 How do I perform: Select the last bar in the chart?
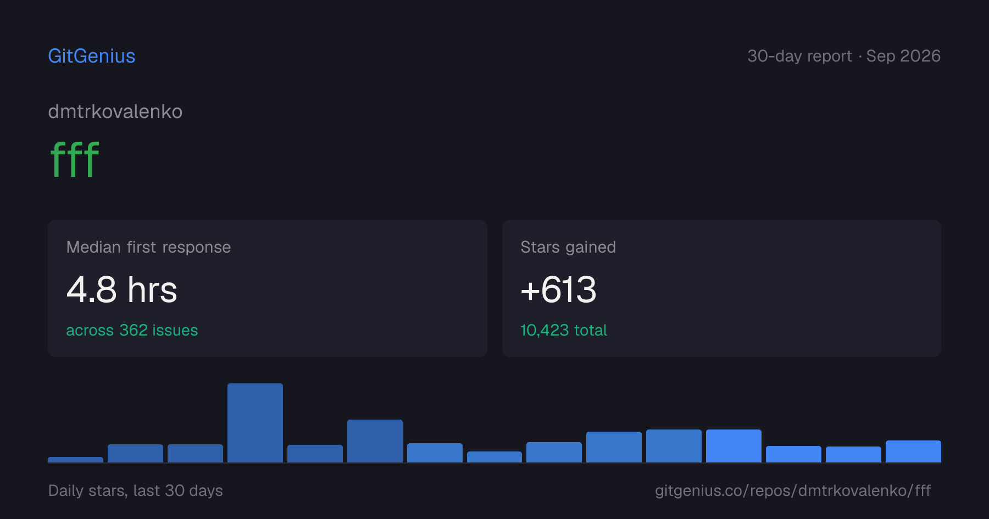click(x=913, y=451)
